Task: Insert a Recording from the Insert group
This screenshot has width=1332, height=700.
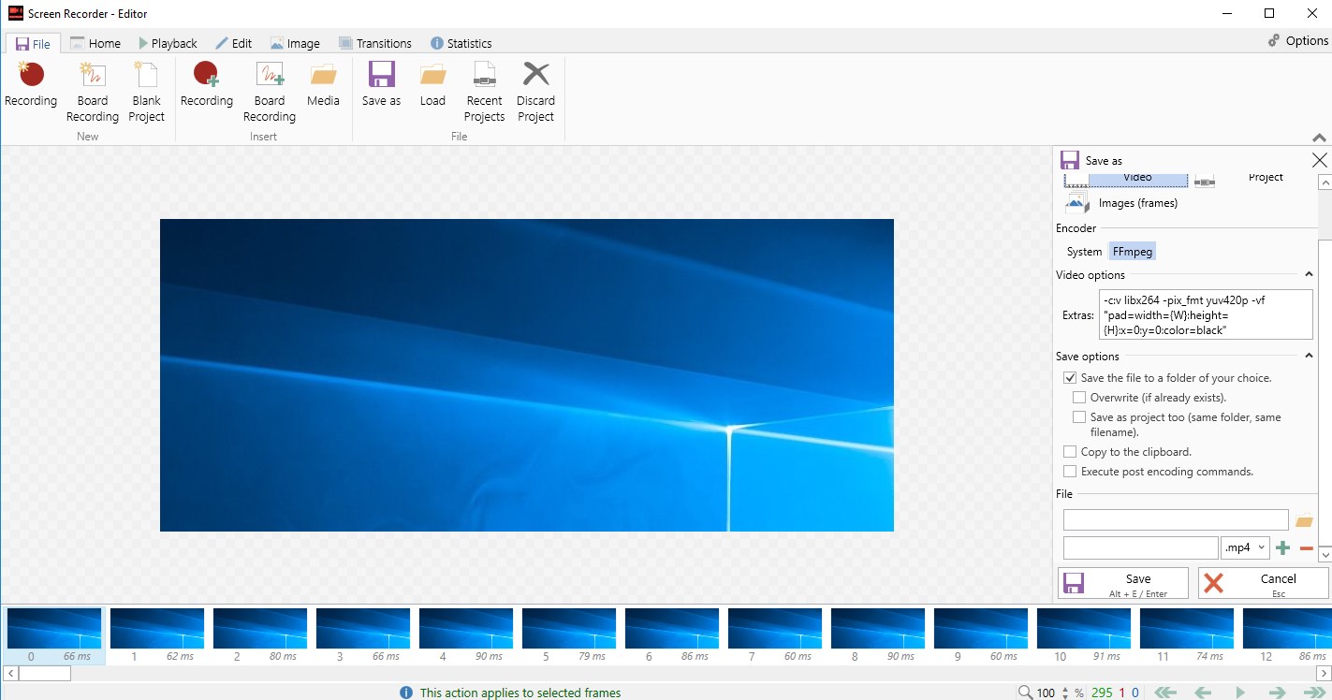Action: (207, 85)
